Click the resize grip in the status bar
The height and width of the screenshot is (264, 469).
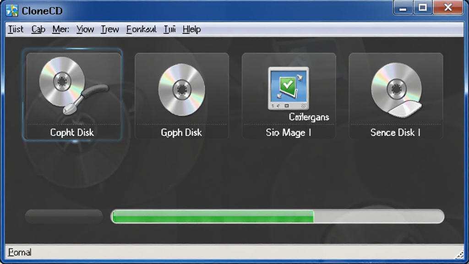pyautogui.click(x=459, y=255)
